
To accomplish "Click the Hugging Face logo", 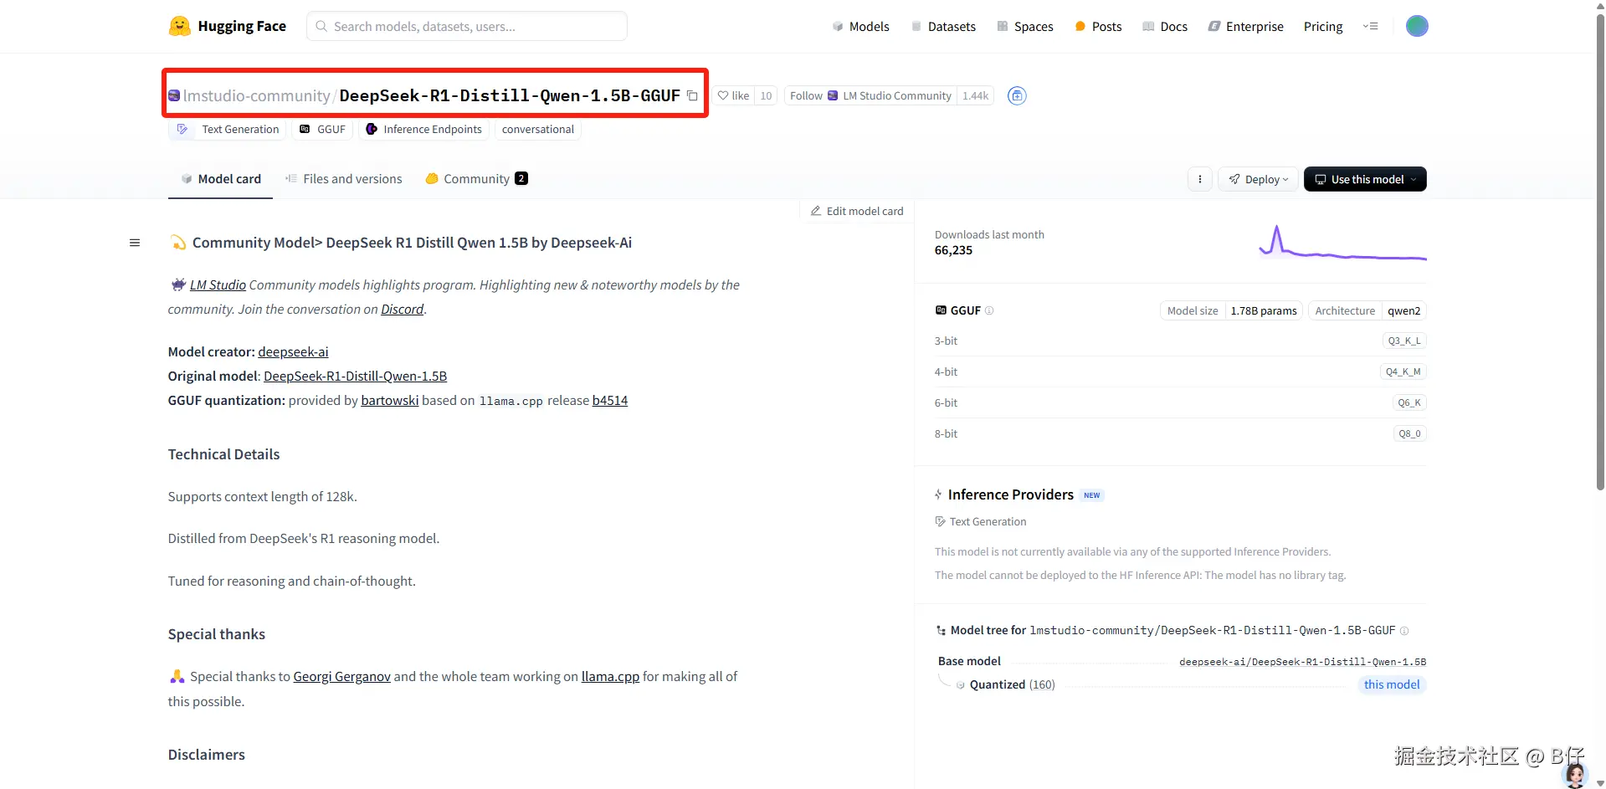I will pyautogui.click(x=227, y=26).
